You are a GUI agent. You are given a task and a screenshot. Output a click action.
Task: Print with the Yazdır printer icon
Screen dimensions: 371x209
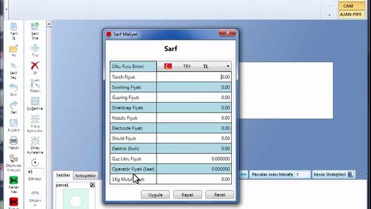tap(13, 140)
